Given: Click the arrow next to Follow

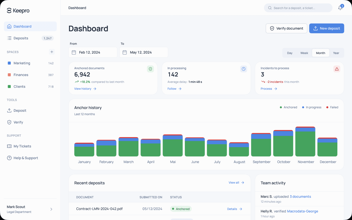Looking at the screenshot, I should coord(180,89).
